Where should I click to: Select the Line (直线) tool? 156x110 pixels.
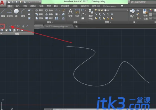[x=3, y=13]
